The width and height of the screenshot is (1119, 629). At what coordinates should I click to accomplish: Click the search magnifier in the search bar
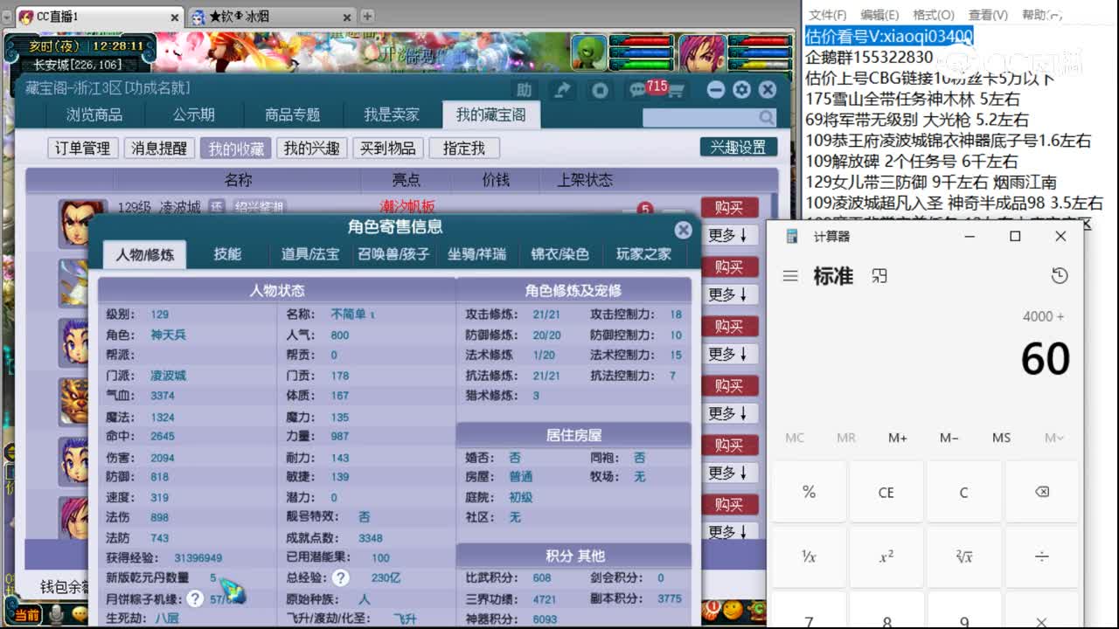[x=767, y=116]
